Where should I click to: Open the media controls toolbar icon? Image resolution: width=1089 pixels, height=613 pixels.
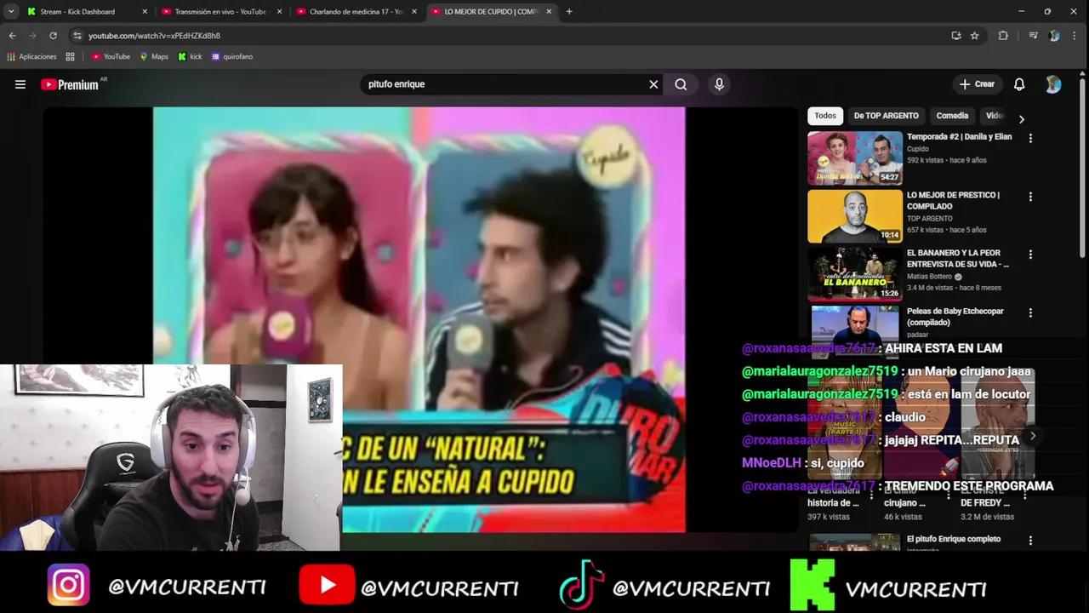click(x=1033, y=36)
